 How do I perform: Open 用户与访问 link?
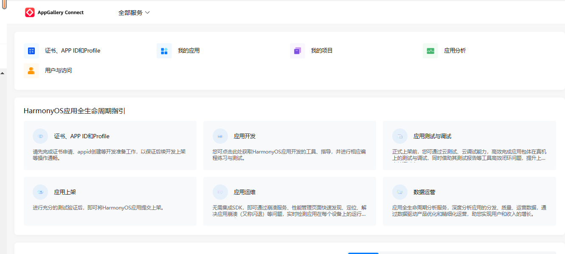coord(59,70)
